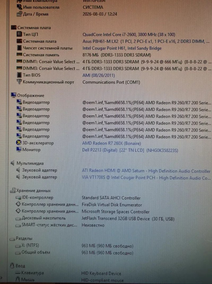Open the VIA VT1708S audio adapter link

(146, 178)
